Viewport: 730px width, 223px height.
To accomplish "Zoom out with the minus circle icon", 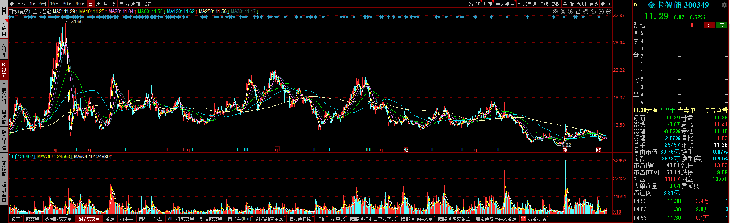I will (609, 12).
